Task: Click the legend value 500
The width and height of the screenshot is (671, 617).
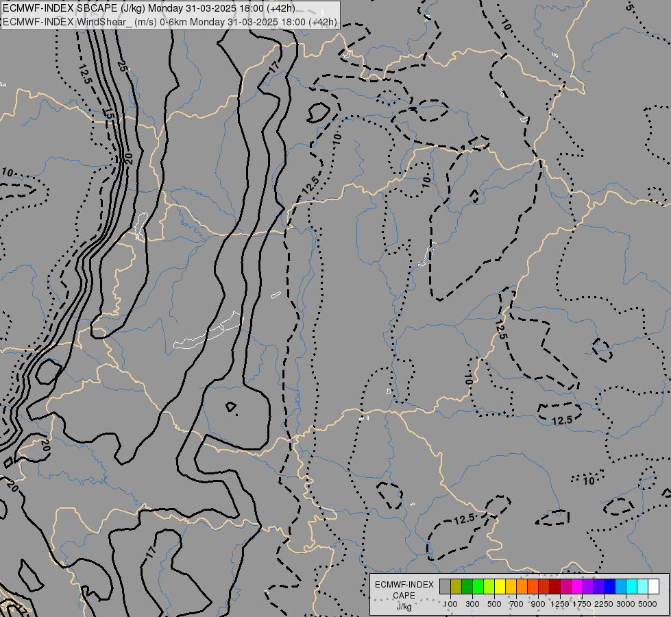Action: (494, 604)
